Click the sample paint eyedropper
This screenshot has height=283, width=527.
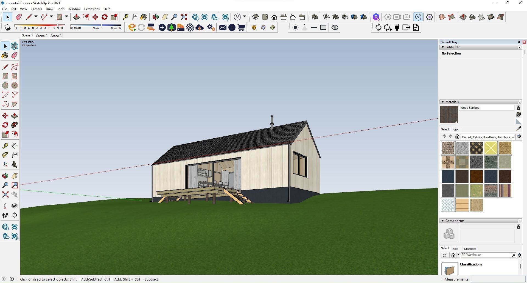coord(518,128)
